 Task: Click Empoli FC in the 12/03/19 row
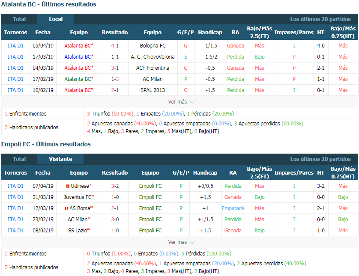[x=150, y=208]
